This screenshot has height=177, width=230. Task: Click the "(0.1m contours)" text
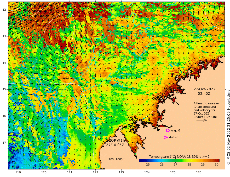(205, 107)
